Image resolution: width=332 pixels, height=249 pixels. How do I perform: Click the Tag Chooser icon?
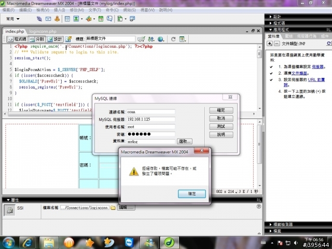click(x=132, y=19)
